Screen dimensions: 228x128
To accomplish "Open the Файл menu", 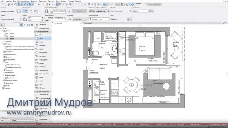I will click(x=2, y=1).
